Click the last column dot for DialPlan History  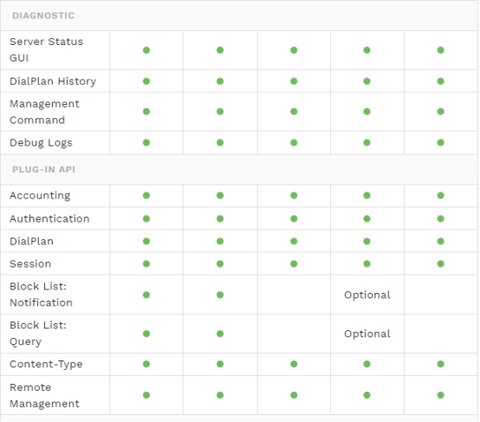(441, 81)
